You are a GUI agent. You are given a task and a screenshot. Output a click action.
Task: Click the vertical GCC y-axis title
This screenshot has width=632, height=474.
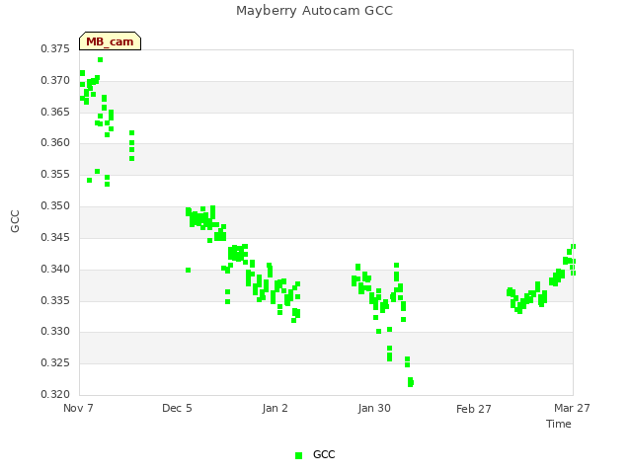[x=15, y=221]
